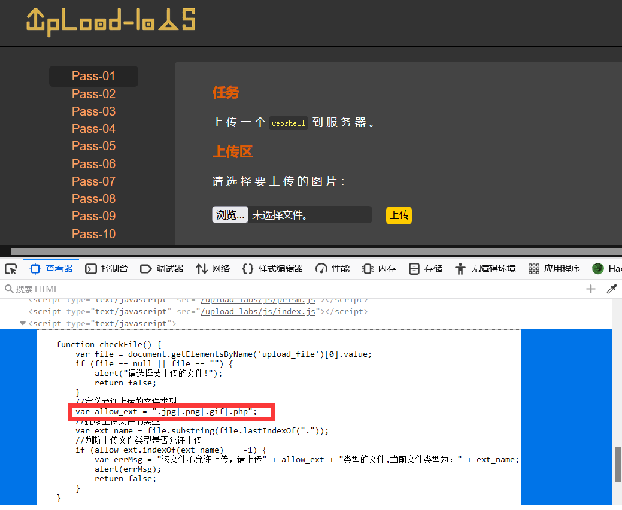This screenshot has width=622, height=510.
Task: Click the 任务 heading
Action: 226,93
